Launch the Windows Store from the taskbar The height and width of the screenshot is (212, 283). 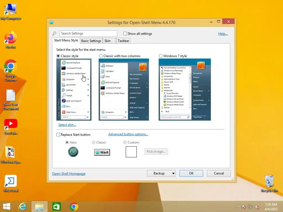56,206
